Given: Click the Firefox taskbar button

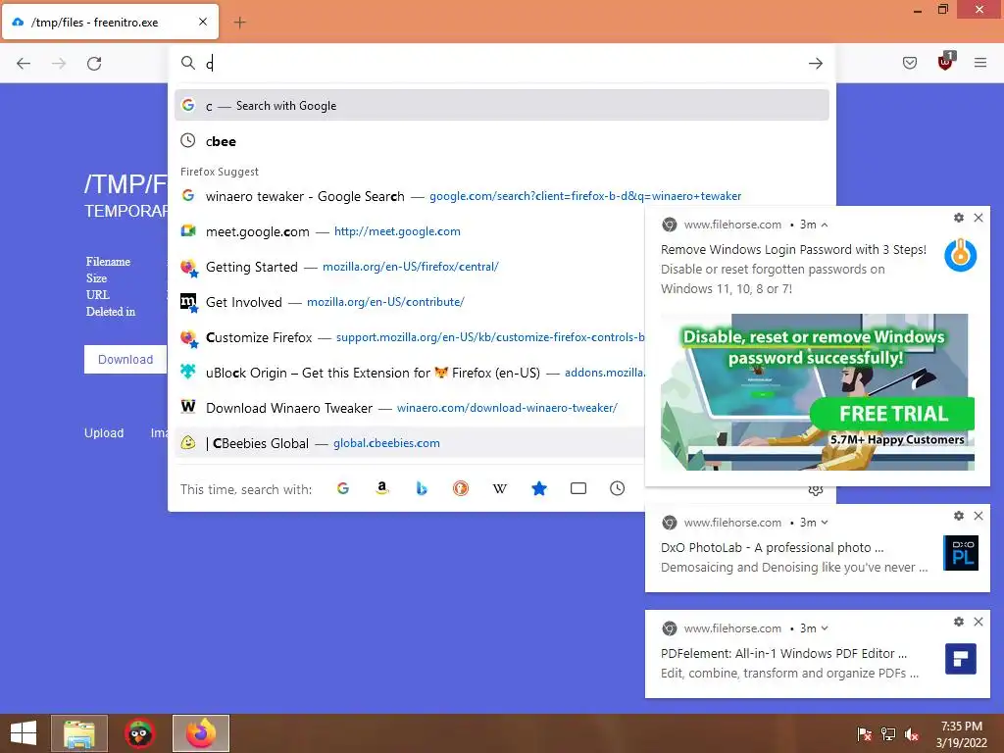Looking at the screenshot, I should tap(201, 733).
